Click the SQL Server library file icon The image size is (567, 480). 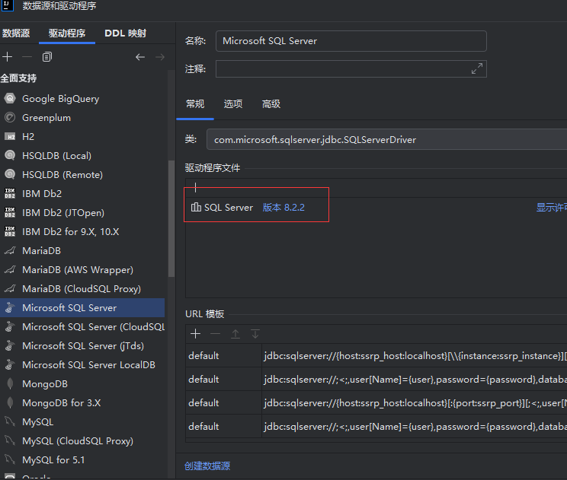pyautogui.click(x=196, y=207)
